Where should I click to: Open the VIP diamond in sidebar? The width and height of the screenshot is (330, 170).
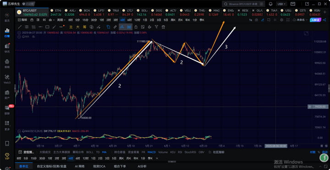coord(7,156)
